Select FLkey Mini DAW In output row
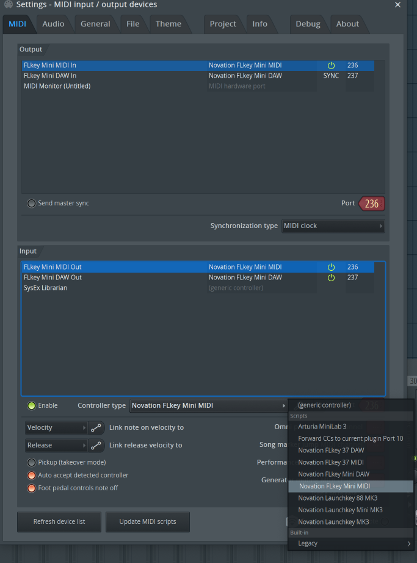 [x=198, y=76]
